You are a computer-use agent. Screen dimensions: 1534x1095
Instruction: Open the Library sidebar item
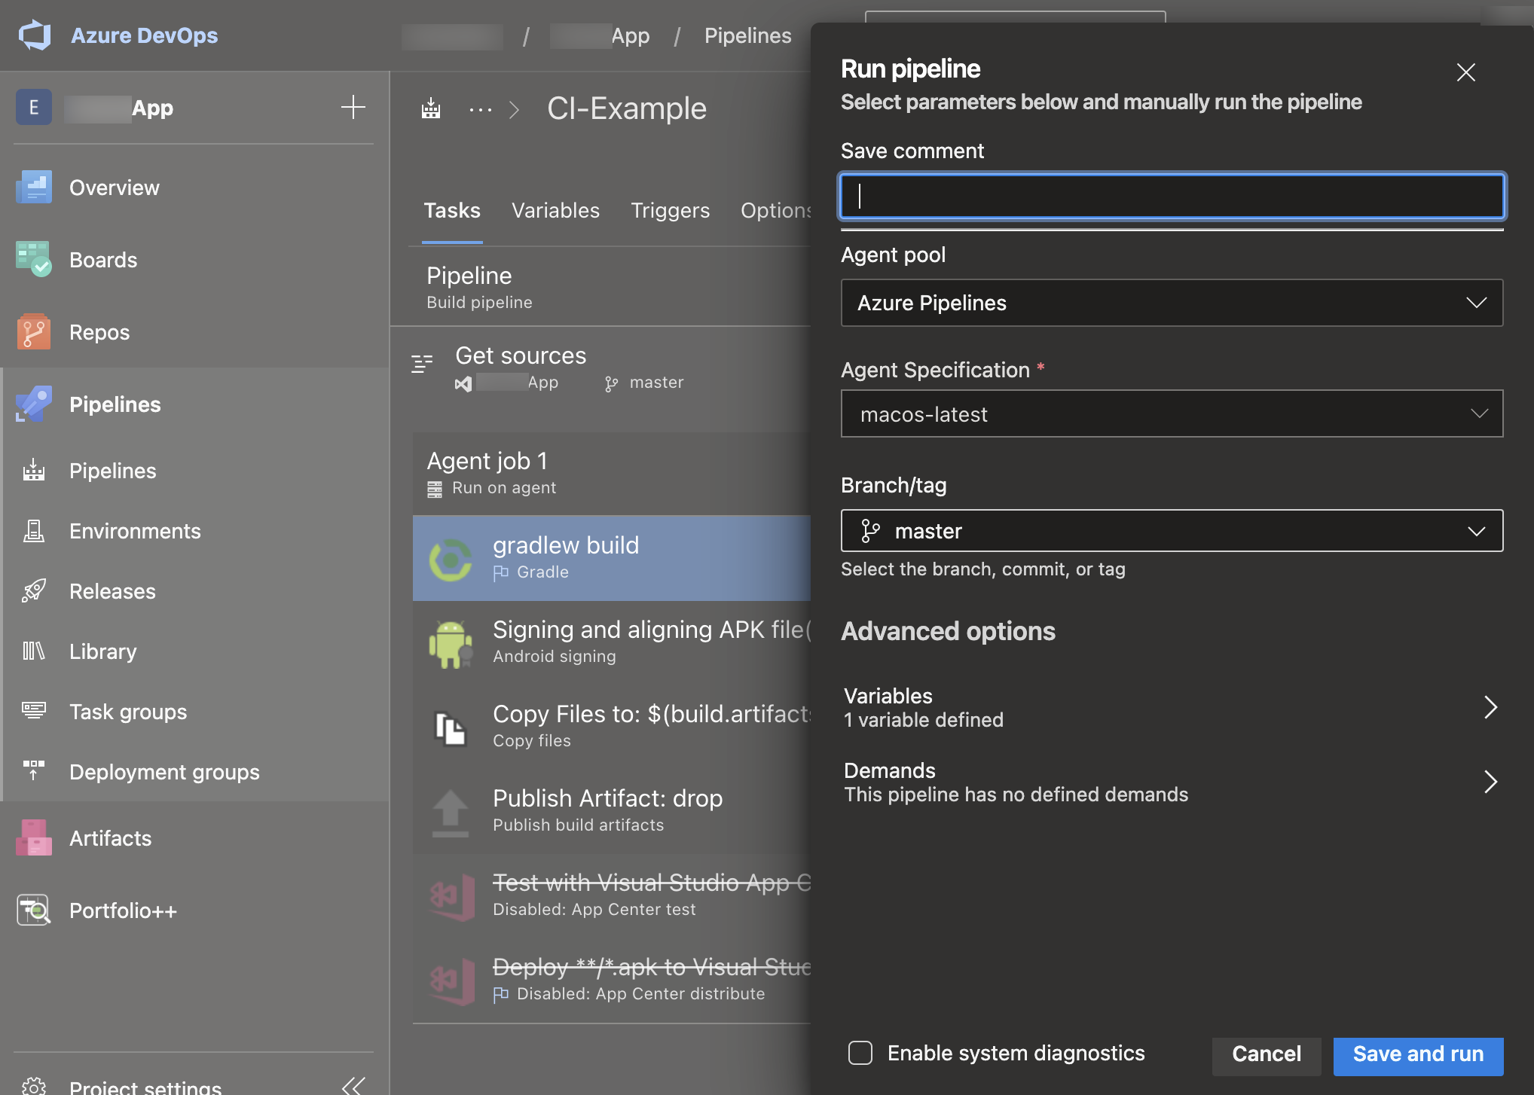pos(102,651)
